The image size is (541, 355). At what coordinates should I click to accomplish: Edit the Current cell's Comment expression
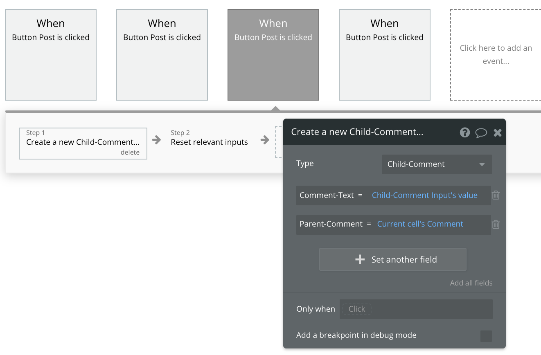point(420,224)
